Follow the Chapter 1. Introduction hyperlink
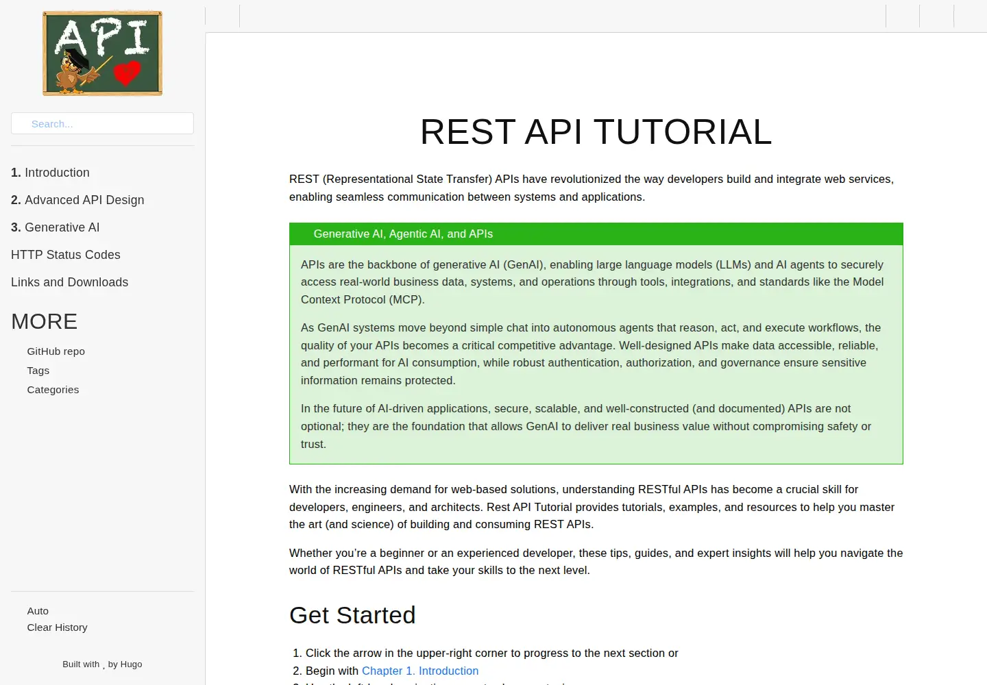987x685 pixels. pos(420,671)
